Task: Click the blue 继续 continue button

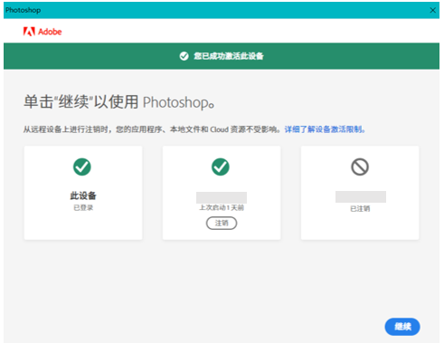Action: pos(402,327)
